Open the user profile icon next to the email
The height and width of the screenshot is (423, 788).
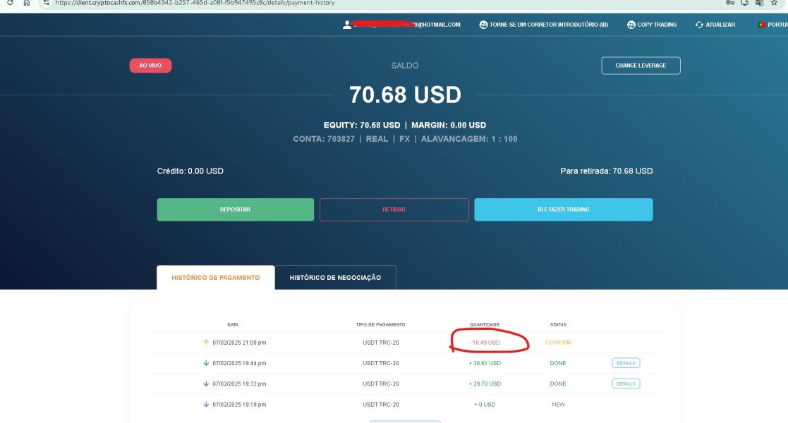347,25
